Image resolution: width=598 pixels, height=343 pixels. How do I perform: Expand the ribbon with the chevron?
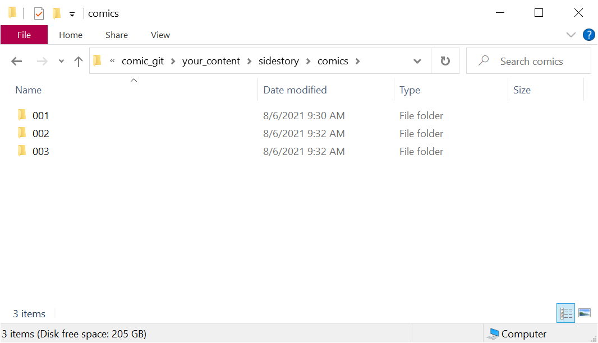point(571,35)
